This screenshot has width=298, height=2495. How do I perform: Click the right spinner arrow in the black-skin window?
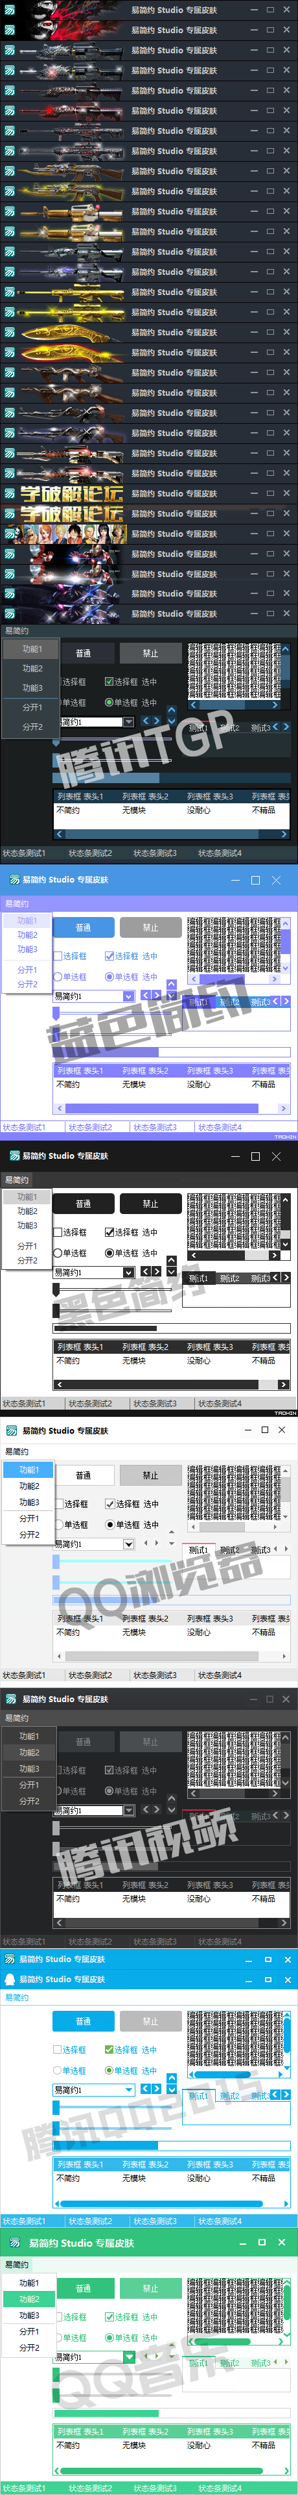click(x=157, y=1271)
